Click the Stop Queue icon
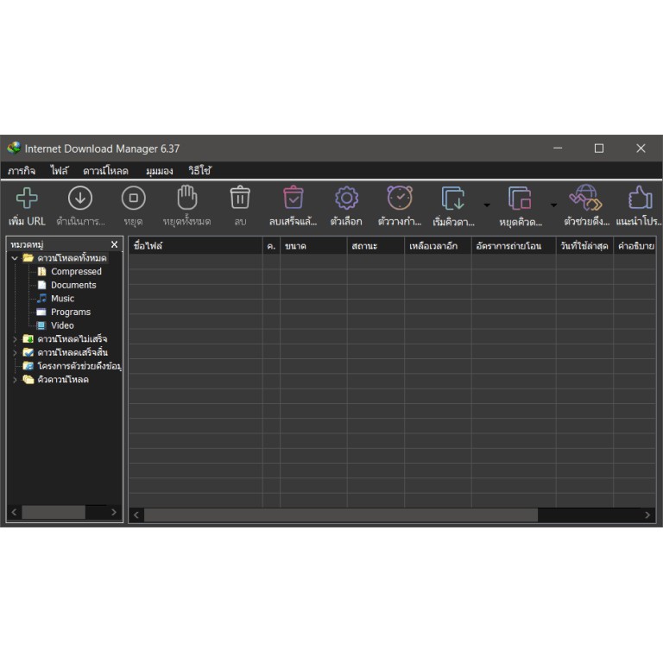The image size is (663, 663). (520, 198)
